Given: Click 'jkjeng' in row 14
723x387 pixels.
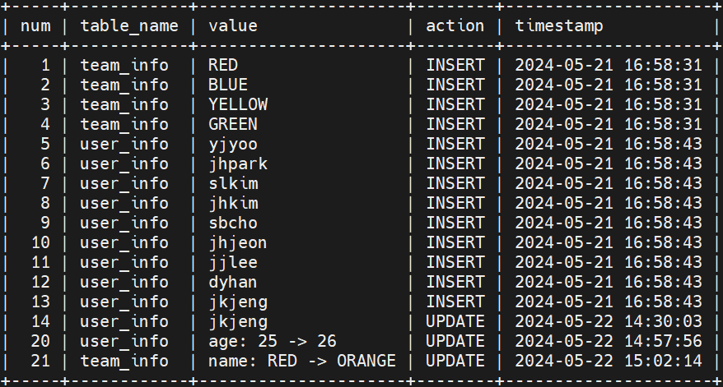Looking at the screenshot, I should (x=238, y=321).
